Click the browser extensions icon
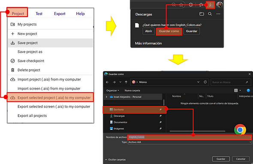This screenshot has width=253, height=164. tap(201, 5)
